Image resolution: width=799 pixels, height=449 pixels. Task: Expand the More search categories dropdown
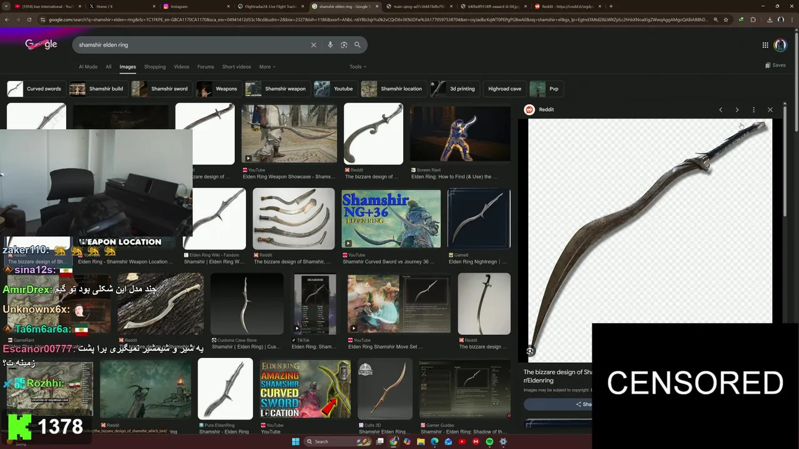pos(267,67)
